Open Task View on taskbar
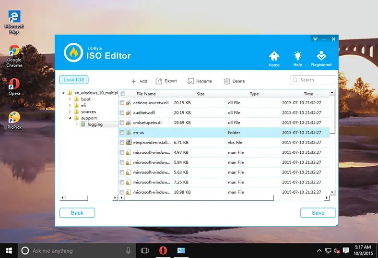The image size is (378, 258). pyautogui.click(x=144, y=250)
